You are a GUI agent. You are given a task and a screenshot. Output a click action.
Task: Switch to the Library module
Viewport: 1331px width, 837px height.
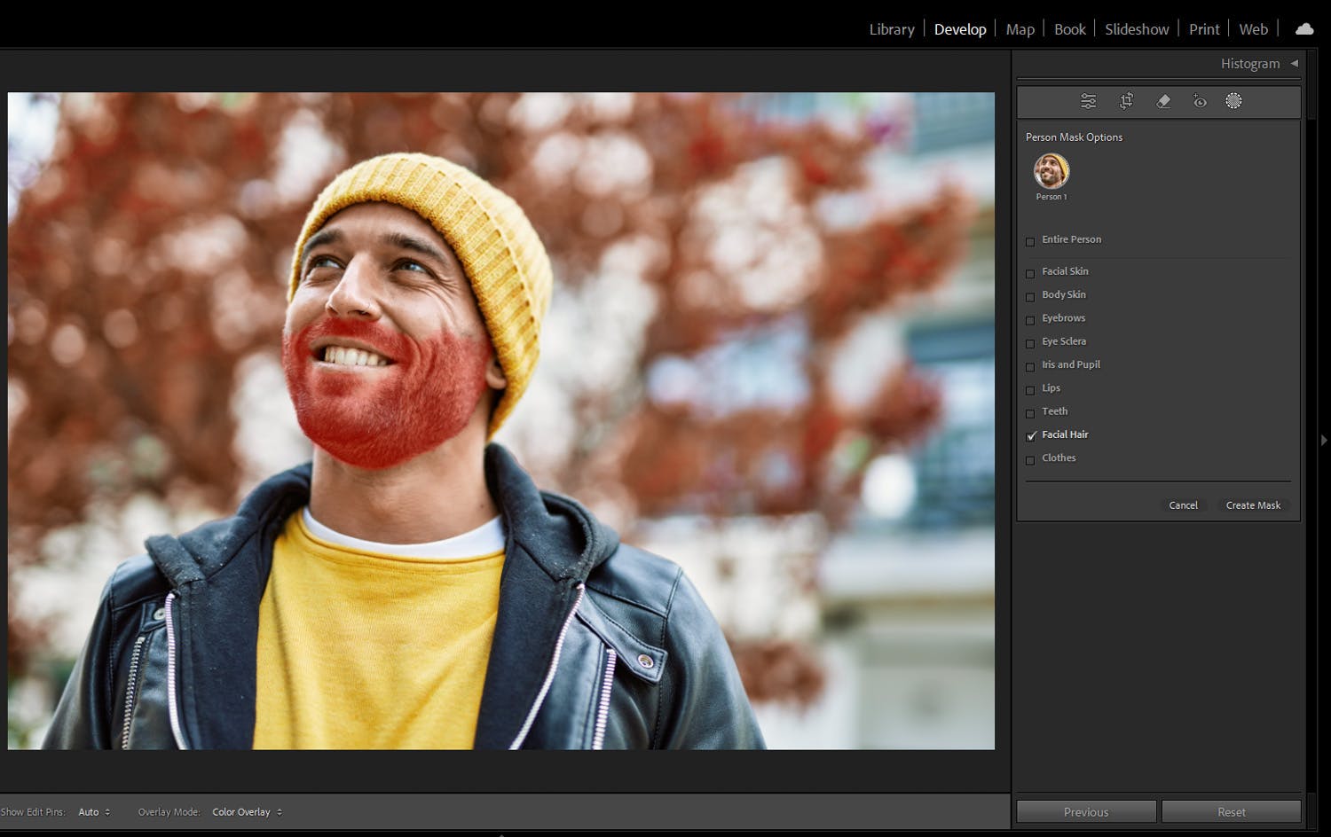click(891, 28)
